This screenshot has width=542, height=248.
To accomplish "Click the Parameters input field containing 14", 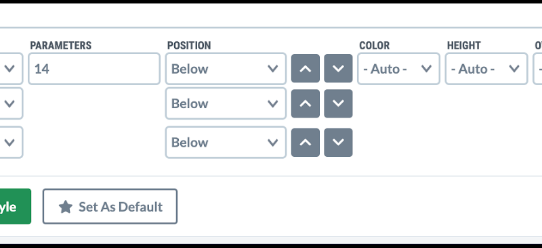I will (94, 69).
